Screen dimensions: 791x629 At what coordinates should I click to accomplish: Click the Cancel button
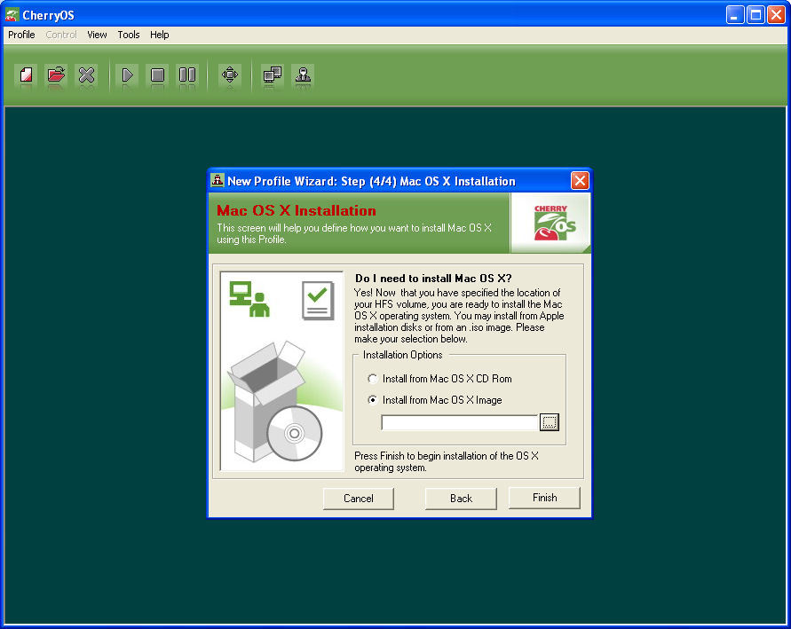[x=358, y=499]
